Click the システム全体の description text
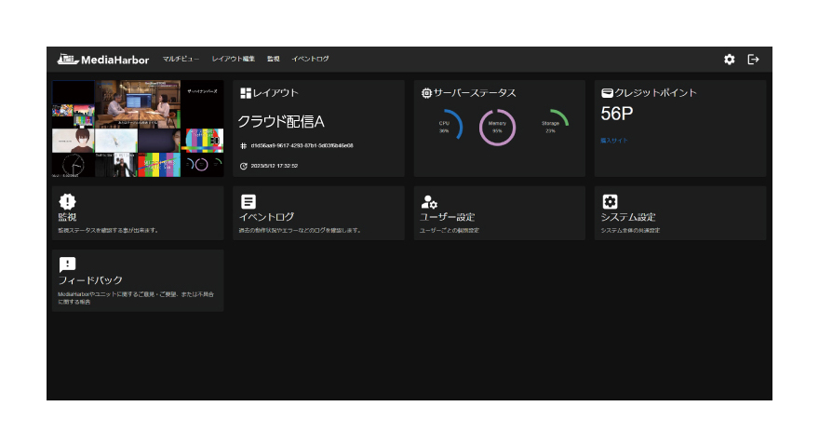The width and height of the screenshot is (819, 447). point(630,230)
